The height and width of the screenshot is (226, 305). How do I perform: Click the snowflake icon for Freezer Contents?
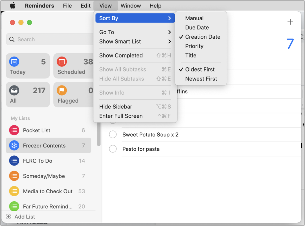click(14, 146)
